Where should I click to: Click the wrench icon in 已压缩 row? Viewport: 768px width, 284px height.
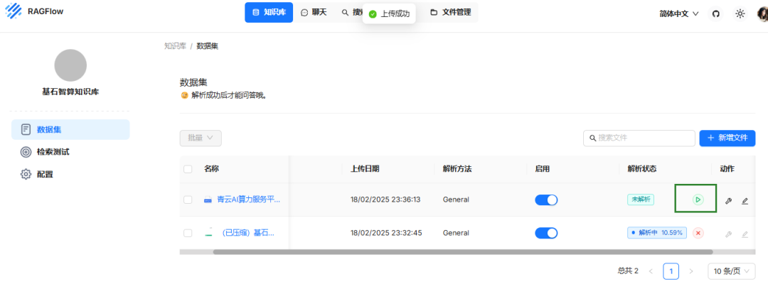pos(728,234)
